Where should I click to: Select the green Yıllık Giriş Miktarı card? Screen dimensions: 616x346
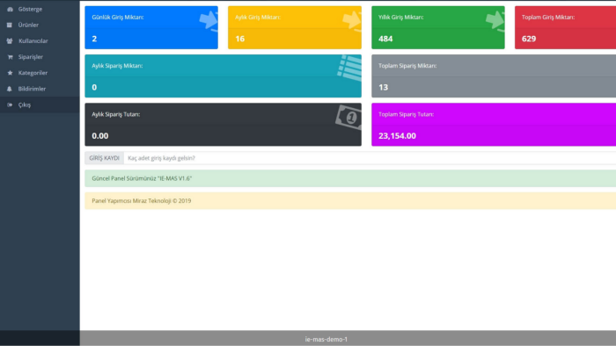point(438,27)
